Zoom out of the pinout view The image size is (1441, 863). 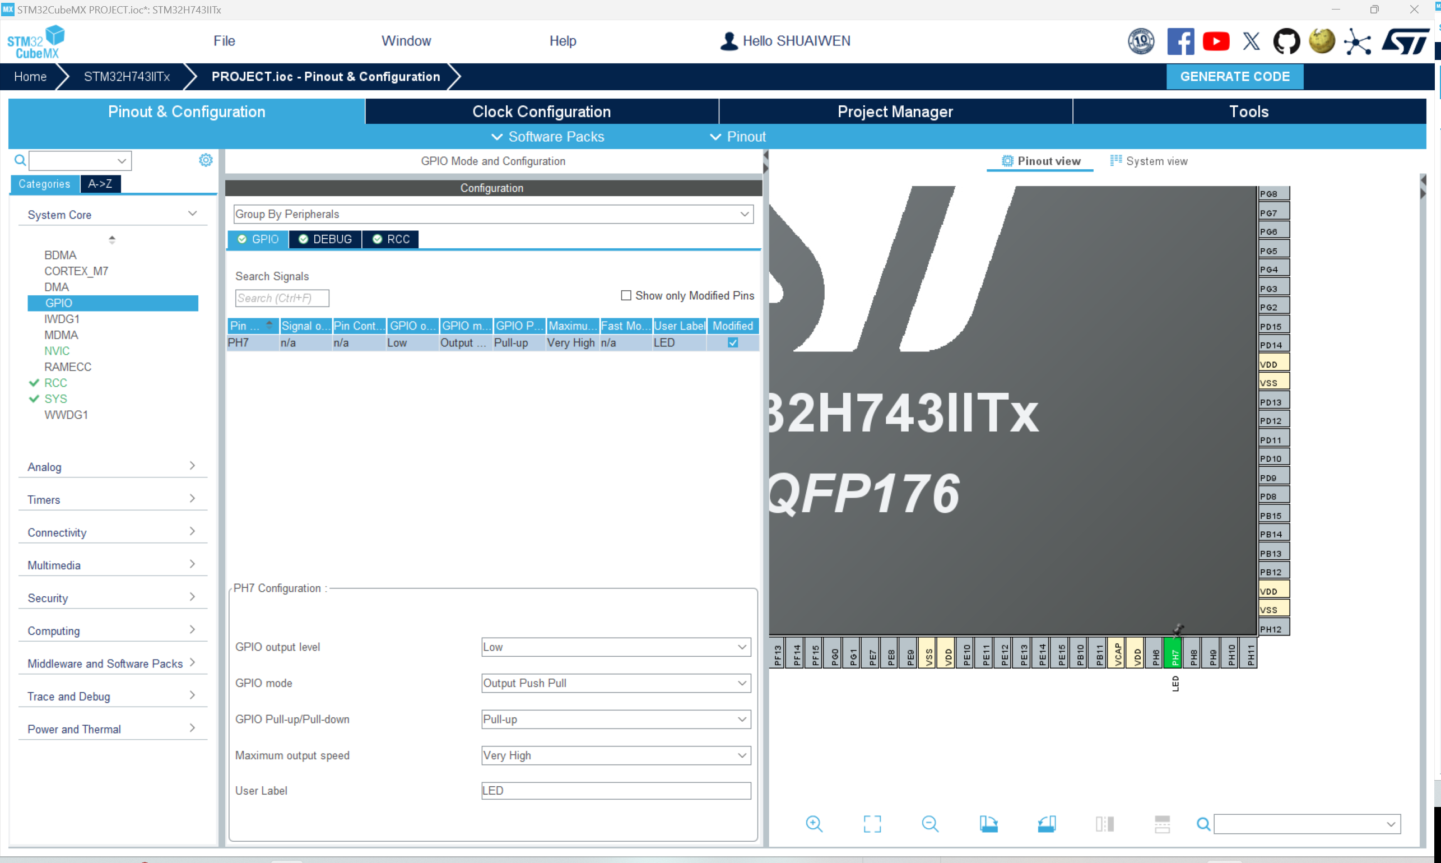[x=930, y=823]
